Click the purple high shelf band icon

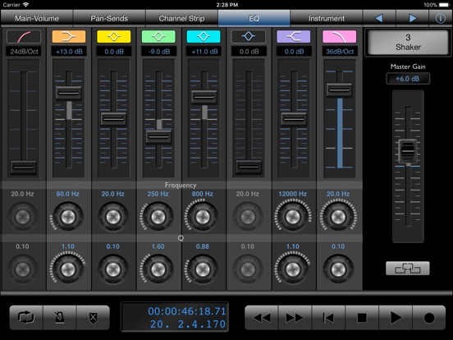click(x=294, y=37)
